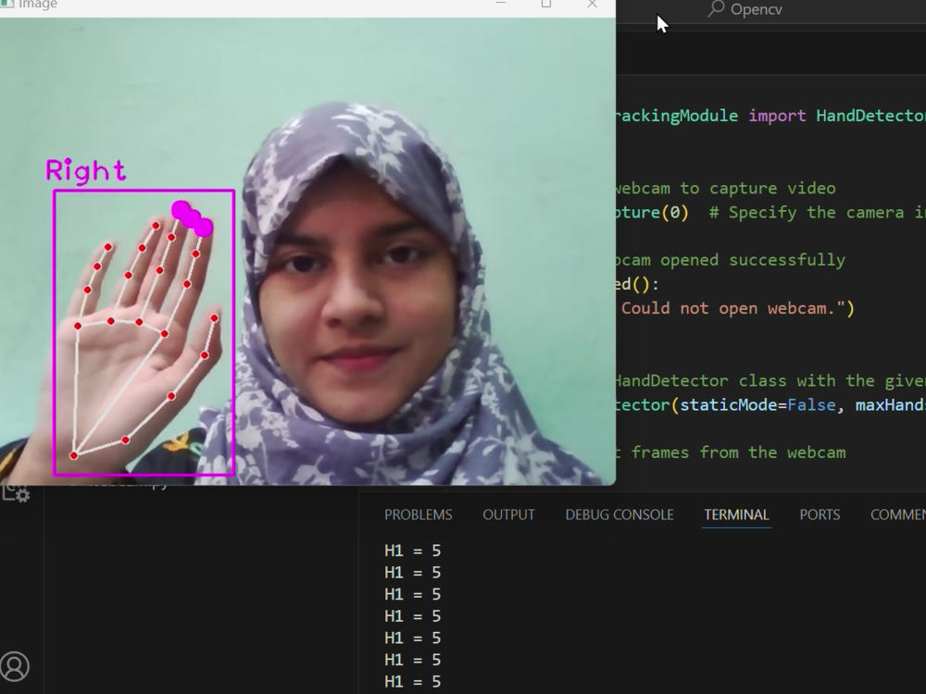
Task: Click the 'to capture video' comment line
Action: 757,188
